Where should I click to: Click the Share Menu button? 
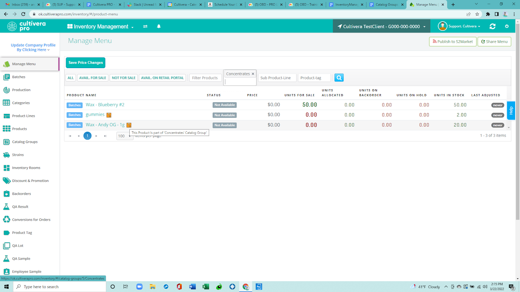tap(494, 42)
